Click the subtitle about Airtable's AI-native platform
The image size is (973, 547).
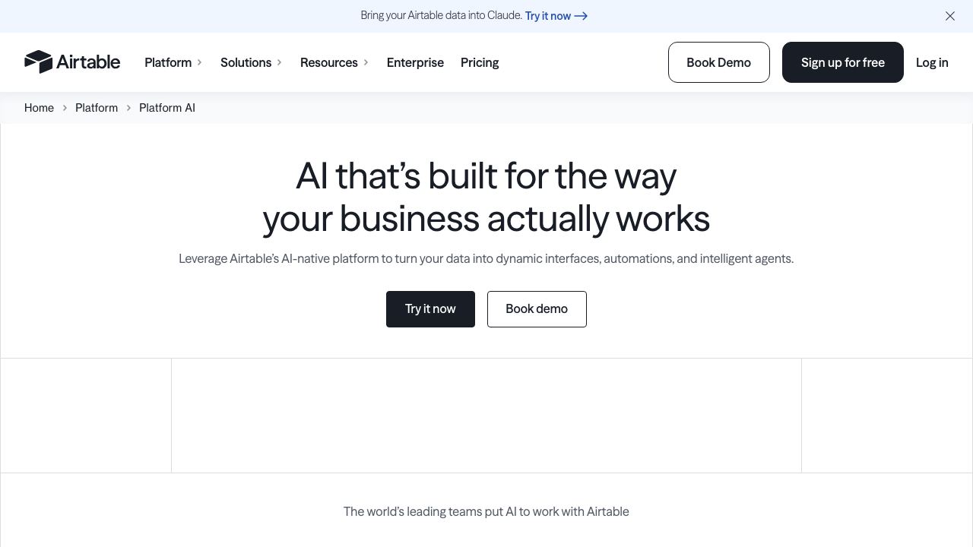486,259
